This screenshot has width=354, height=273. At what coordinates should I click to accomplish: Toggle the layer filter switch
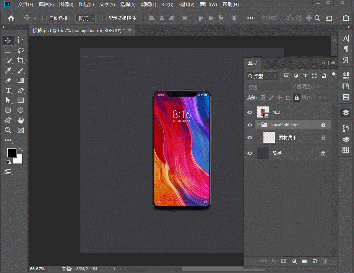(333, 75)
